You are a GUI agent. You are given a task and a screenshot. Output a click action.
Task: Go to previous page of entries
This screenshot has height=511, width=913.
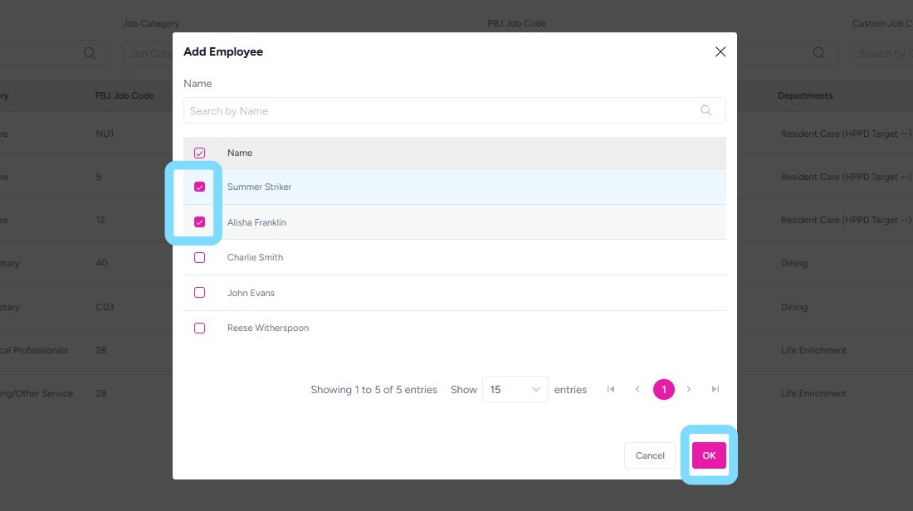coord(637,389)
